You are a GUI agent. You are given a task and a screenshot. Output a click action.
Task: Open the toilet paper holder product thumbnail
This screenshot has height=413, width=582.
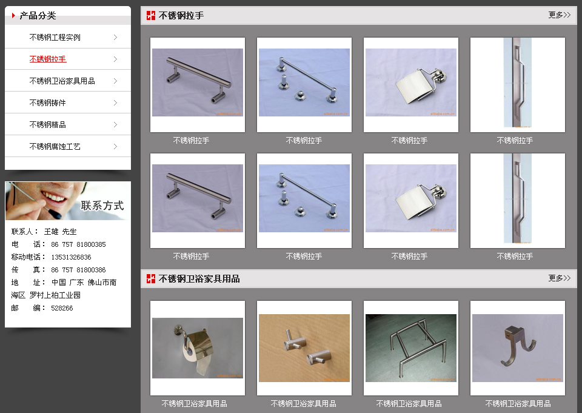point(198,348)
